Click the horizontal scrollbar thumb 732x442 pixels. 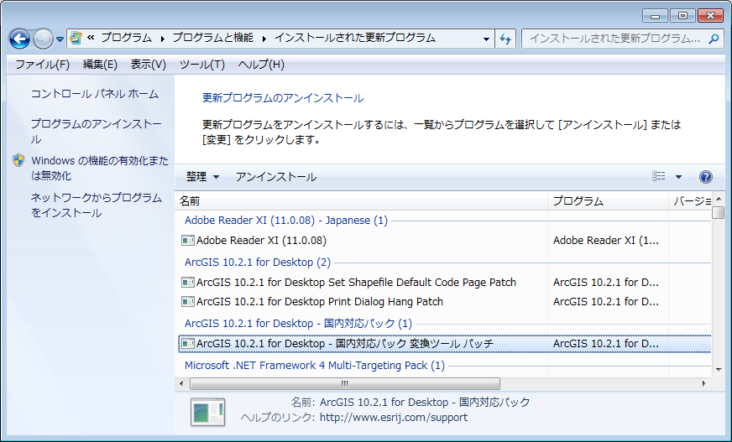tap(344, 384)
